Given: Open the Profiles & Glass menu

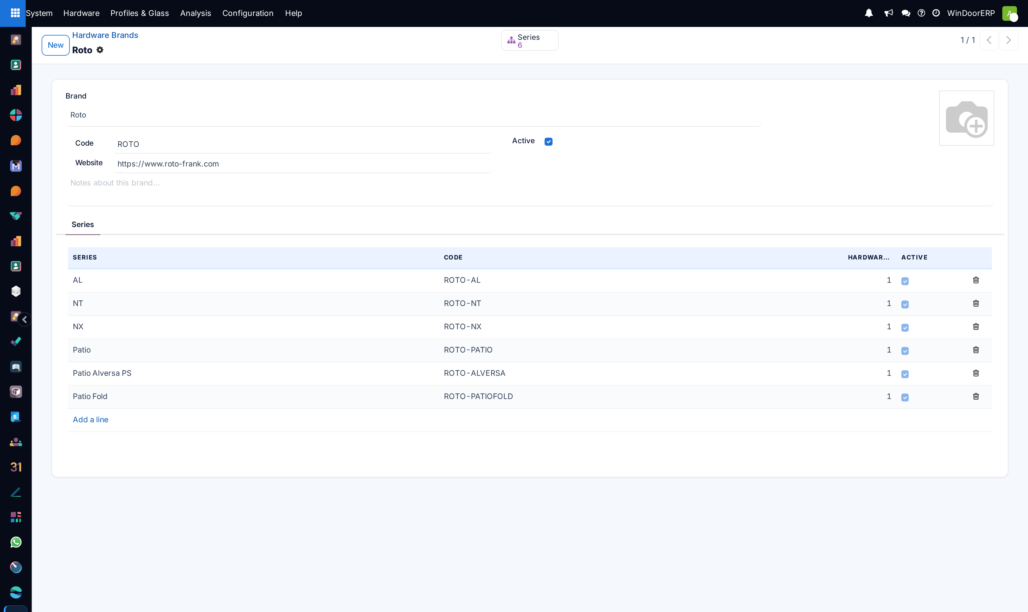Looking at the screenshot, I should point(140,13).
